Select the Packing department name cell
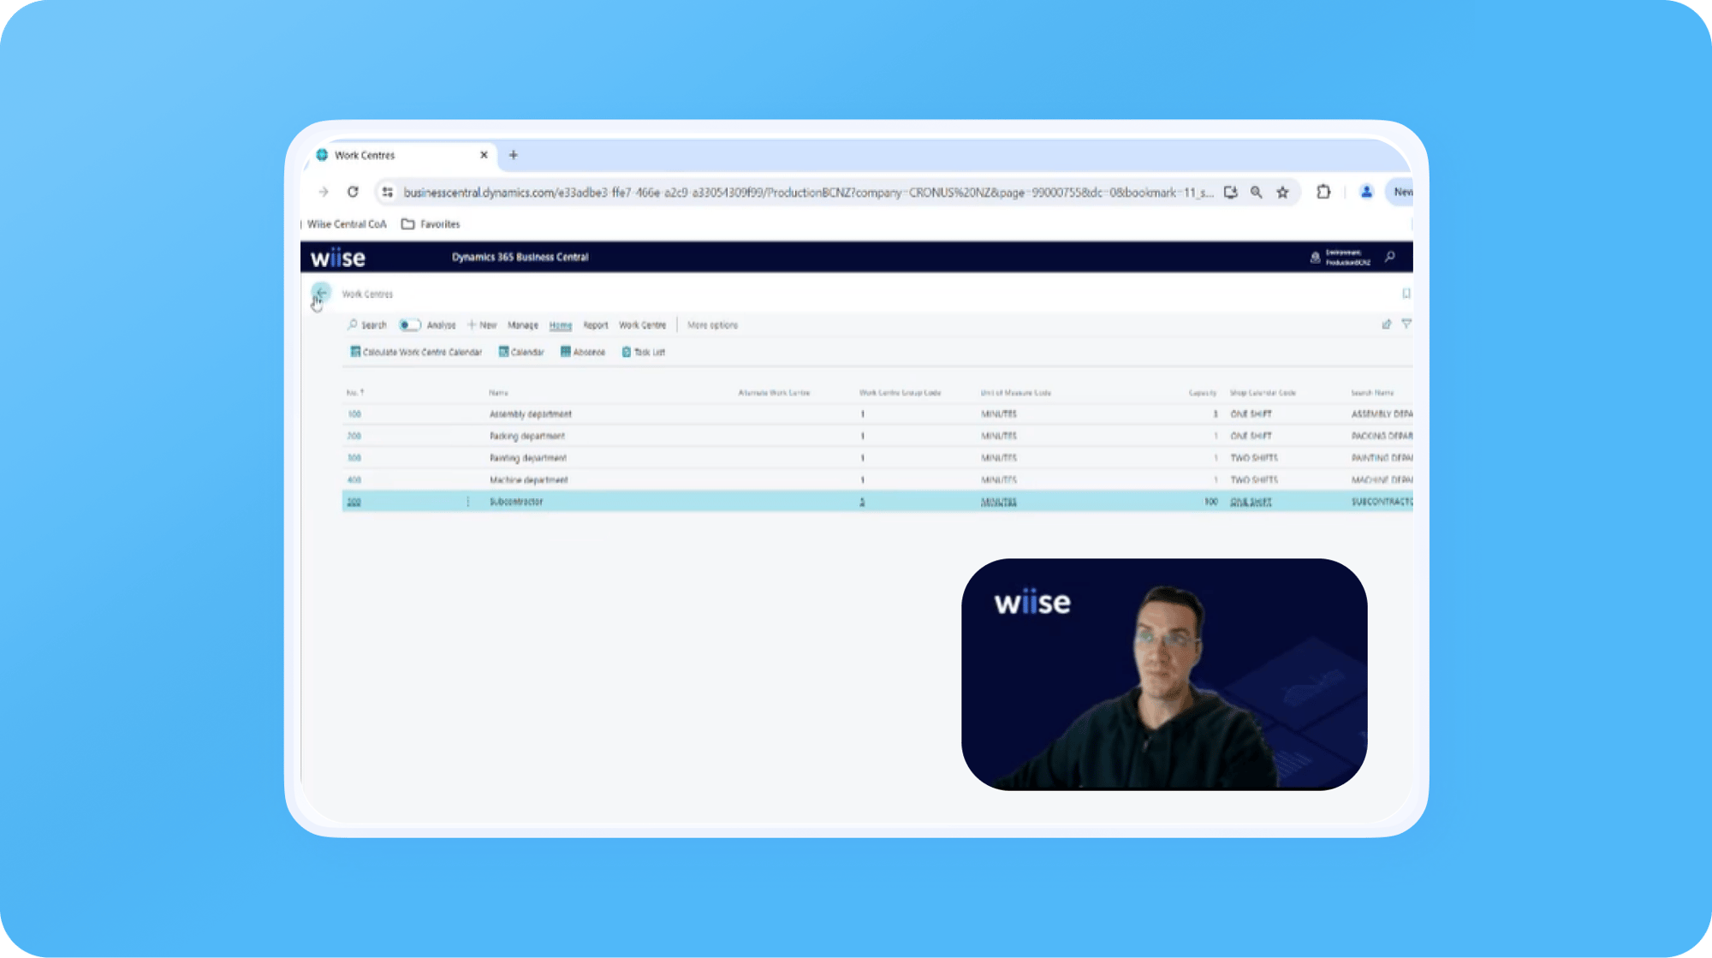 coord(527,437)
